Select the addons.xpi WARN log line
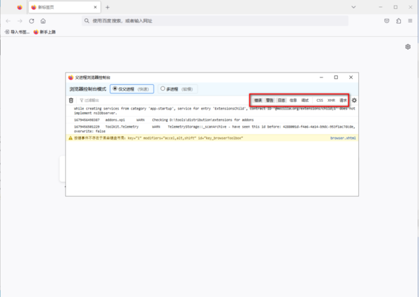This screenshot has height=297, width=419. point(212,120)
